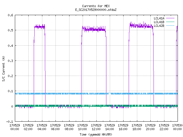
Task: Click the chart title 'Currents for MEX'
Action: tap(96, 6)
